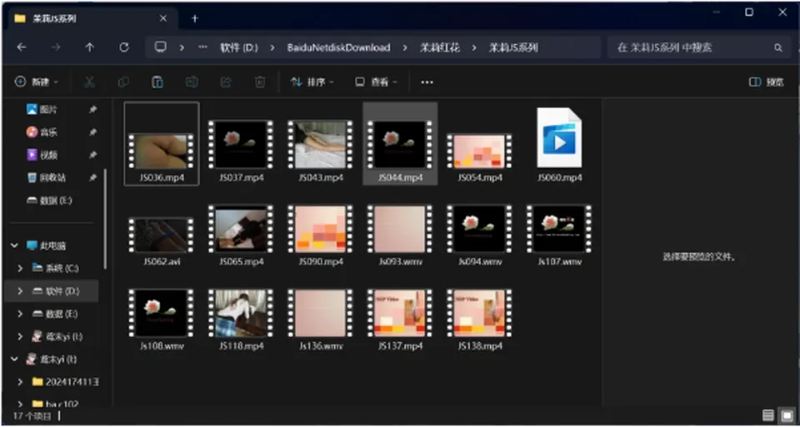Open the 新建 dropdown menu

[x=37, y=82]
